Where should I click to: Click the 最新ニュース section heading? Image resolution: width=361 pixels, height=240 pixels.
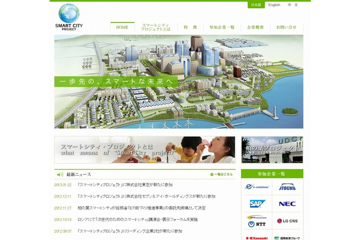pos(79,175)
